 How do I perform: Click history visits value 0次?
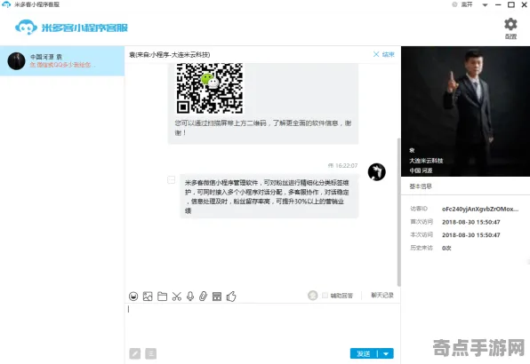(x=446, y=249)
